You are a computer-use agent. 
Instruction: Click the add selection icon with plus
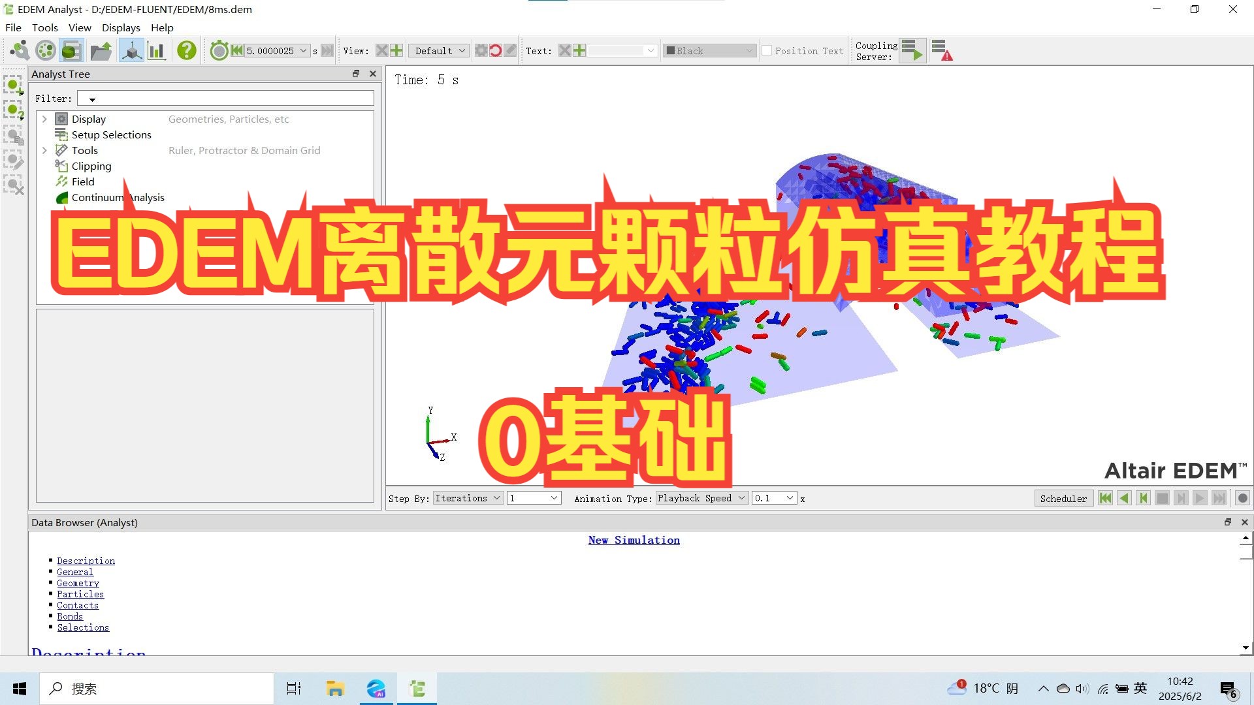(x=13, y=85)
